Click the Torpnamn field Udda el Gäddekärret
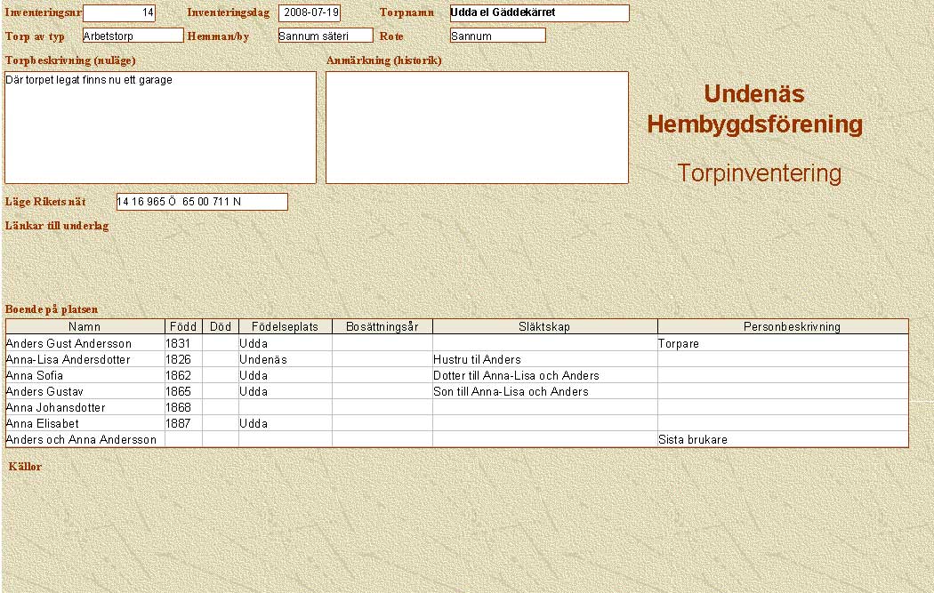Screen dimensions: 934x593 click(x=539, y=13)
